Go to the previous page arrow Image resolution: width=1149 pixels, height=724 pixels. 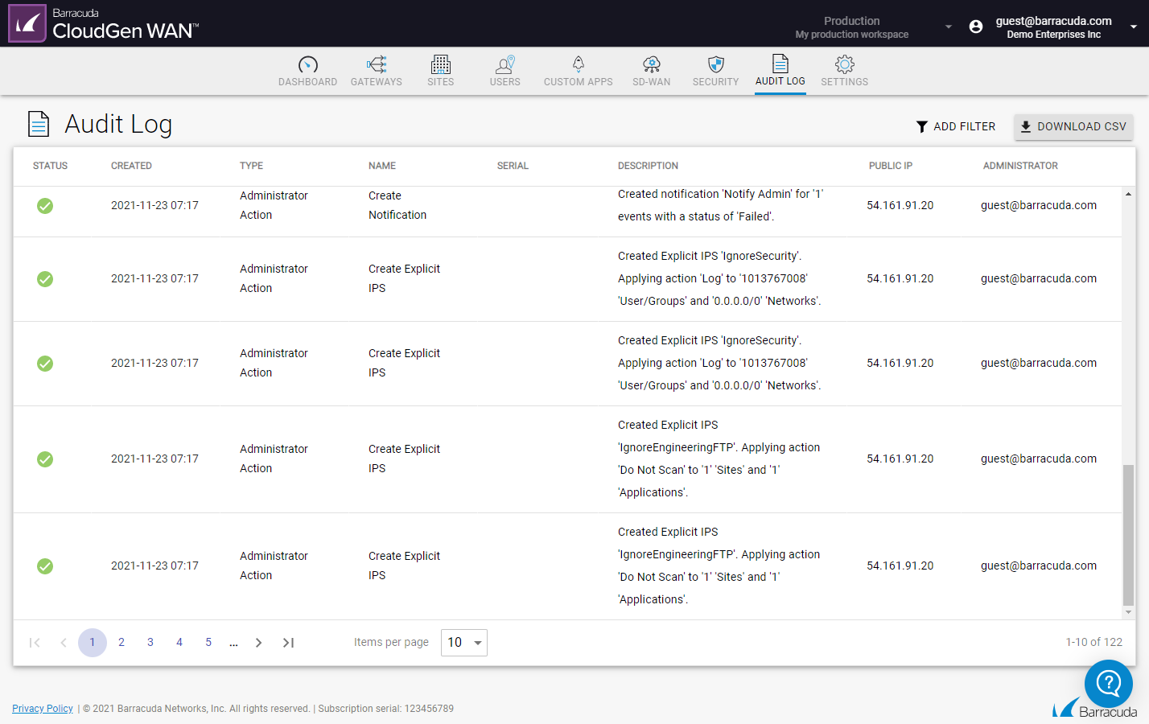pyautogui.click(x=64, y=643)
